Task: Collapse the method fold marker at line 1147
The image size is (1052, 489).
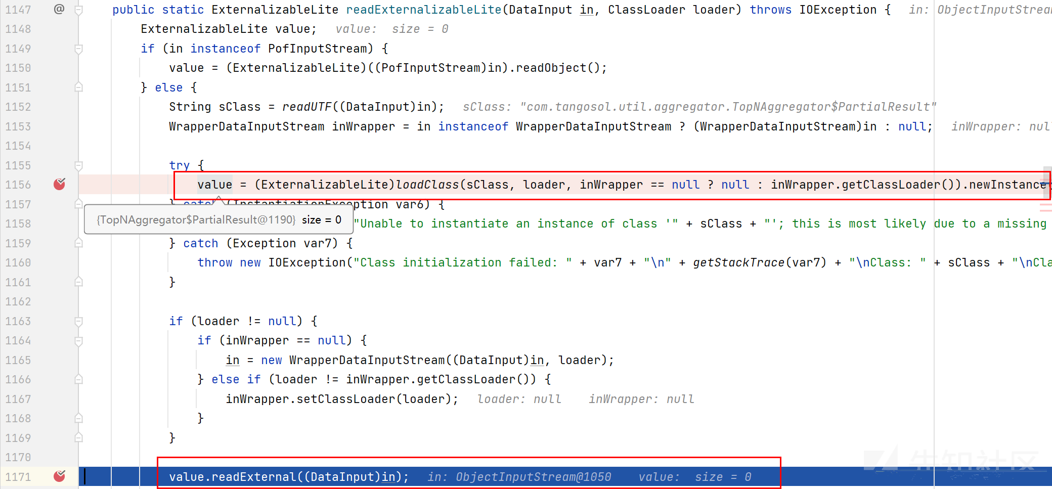Action: (78, 10)
